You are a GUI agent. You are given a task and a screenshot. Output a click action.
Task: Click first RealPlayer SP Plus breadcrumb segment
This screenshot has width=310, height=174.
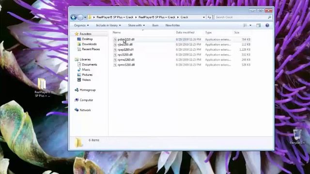tap(115, 17)
